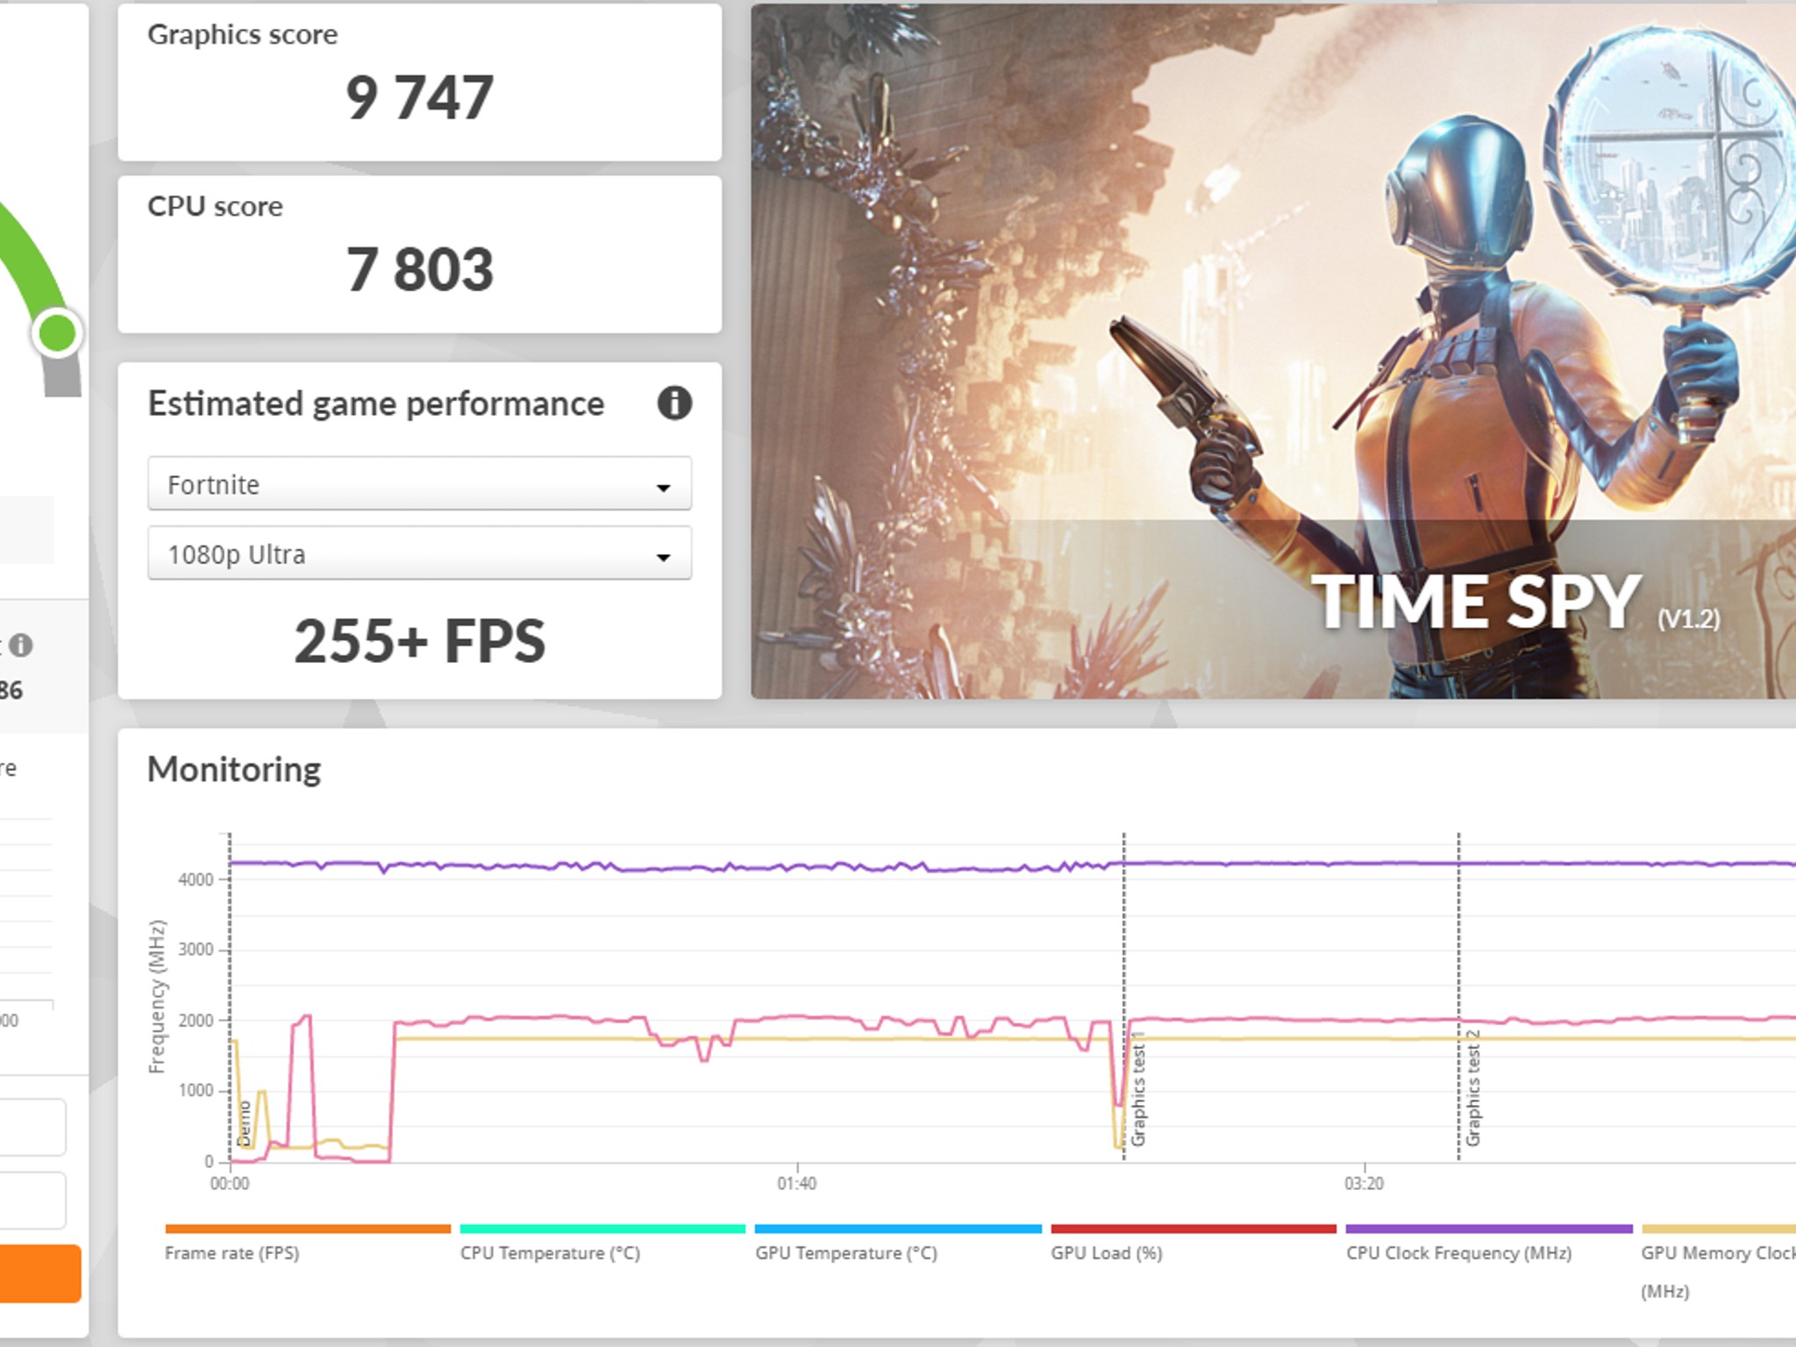Viewport: 1796px width, 1347px height.
Task: Click the Graphics score 9 747 card
Action: pyautogui.click(x=419, y=82)
